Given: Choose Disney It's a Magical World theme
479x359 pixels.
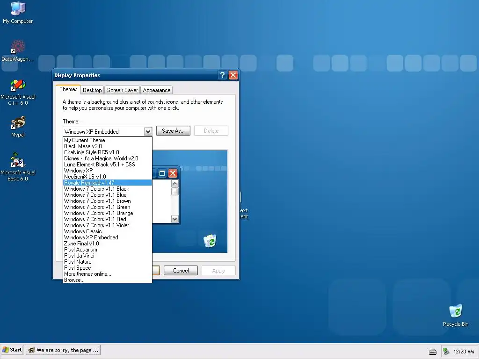Looking at the screenshot, I should [108, 158].
